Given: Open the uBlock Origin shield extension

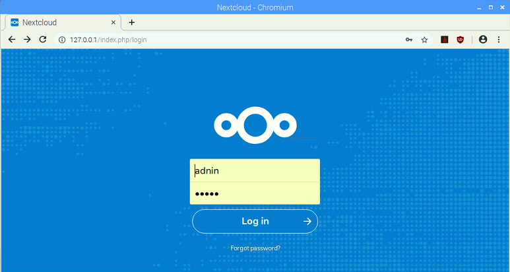Looking at the screenshot, I should pos(461,40).
